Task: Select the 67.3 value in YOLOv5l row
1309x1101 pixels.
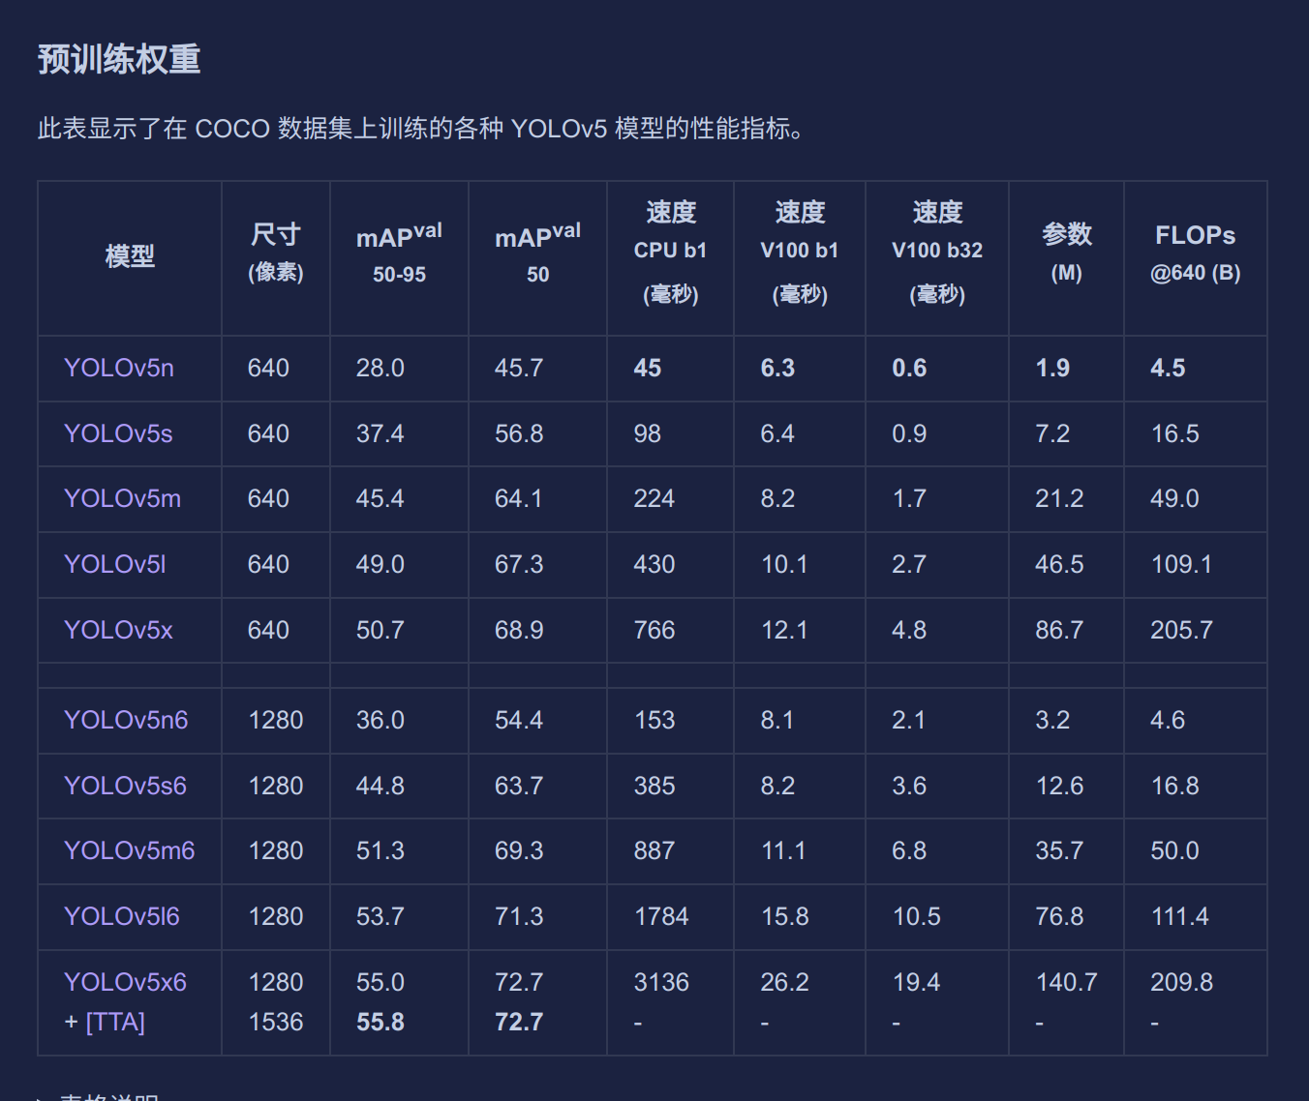Action: click(x=519, y=564)
